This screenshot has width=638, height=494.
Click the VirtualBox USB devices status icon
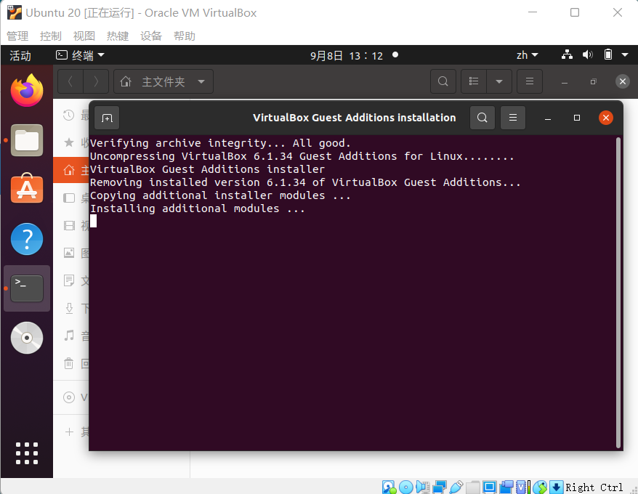pos(456,487)
